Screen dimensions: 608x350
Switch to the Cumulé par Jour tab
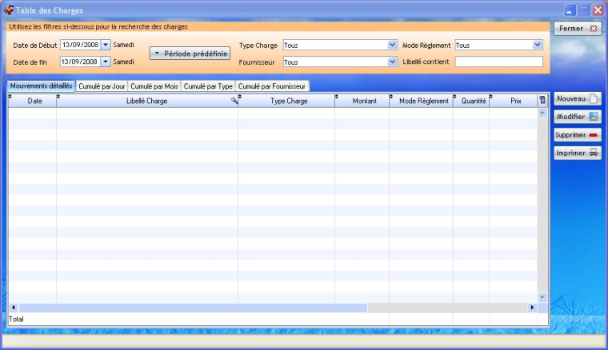[102, 86]
